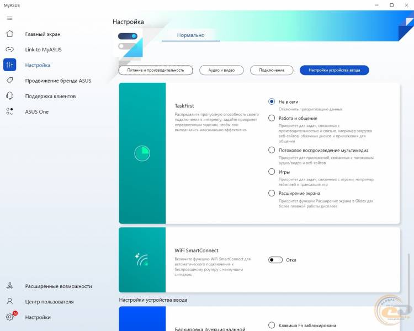Screen dimensions: 414x331
Task: Click the customer support headset icon
Action: pyautogui.click(x=10, y=96)
